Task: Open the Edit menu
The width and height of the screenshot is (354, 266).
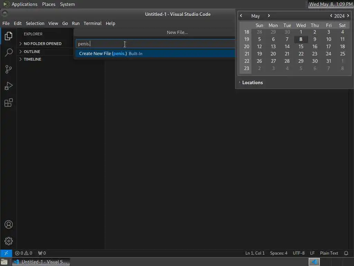Action: point(18,23)
